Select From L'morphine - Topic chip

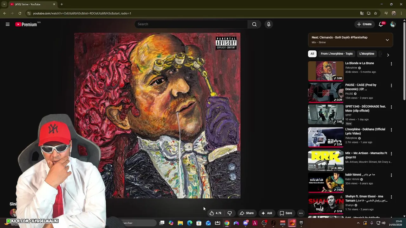click(x=337, y=54)
